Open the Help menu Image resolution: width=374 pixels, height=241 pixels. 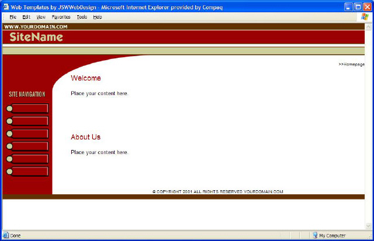coord(98,17)
